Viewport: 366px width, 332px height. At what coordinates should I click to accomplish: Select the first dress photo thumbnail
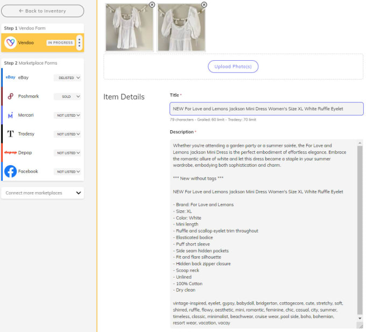pos(129,27)
